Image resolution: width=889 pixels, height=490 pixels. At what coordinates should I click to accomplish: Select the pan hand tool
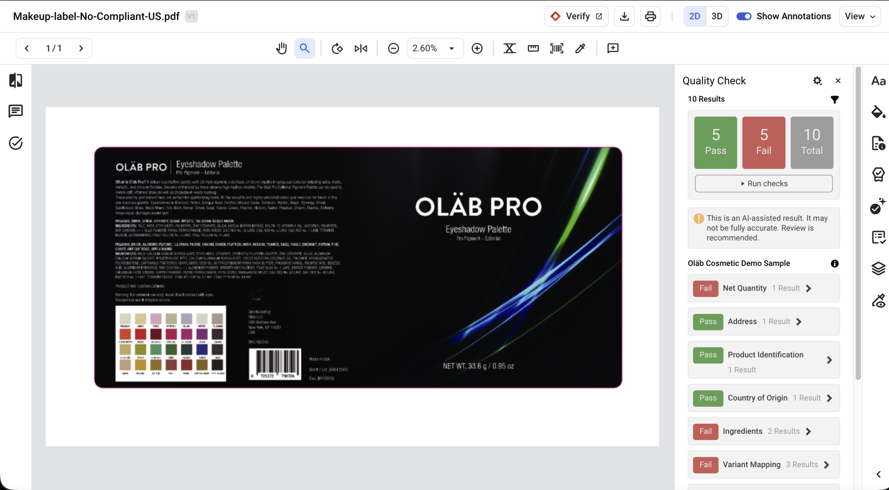[281, 48]
